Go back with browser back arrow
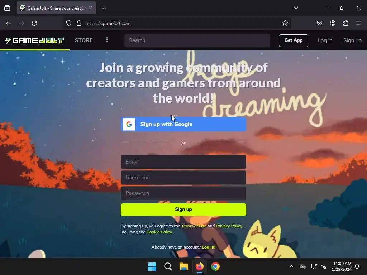 tap(9, 23)
